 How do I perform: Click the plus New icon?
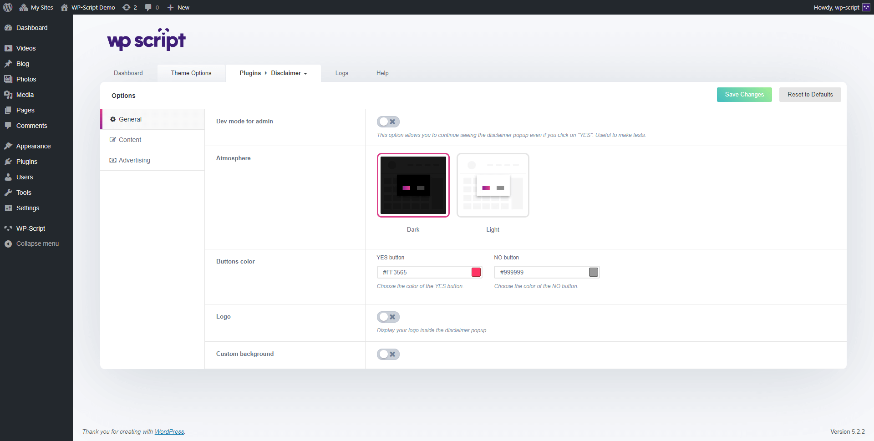171,7
